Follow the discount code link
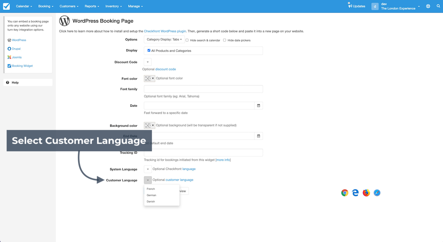Screen dimensions: 443x242 [x=165, y=69]
